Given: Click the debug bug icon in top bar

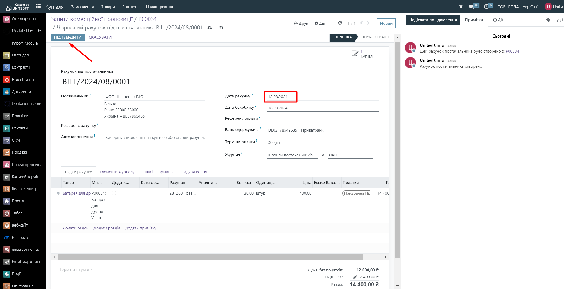Looking at the screenshot, I should [461, 7].
